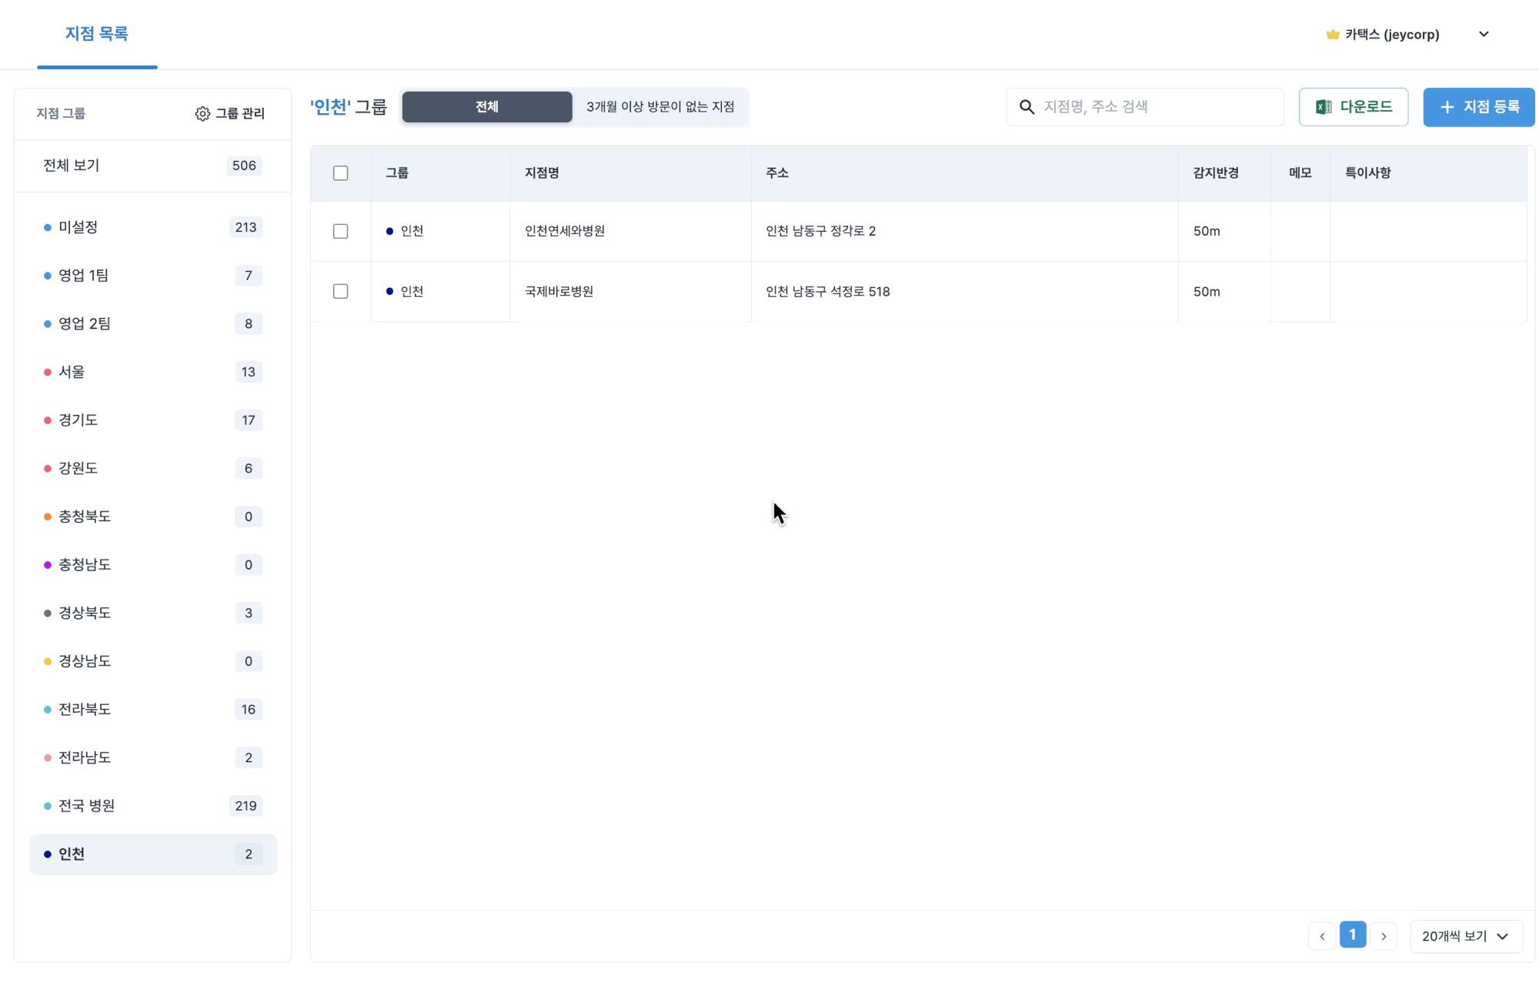Click page number 1 button
The height and width of the screenshot is (983, 1539).
click(1353, 935)
